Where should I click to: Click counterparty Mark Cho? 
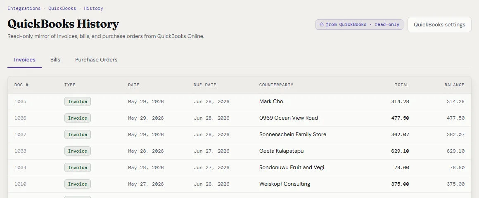(271, 101)
